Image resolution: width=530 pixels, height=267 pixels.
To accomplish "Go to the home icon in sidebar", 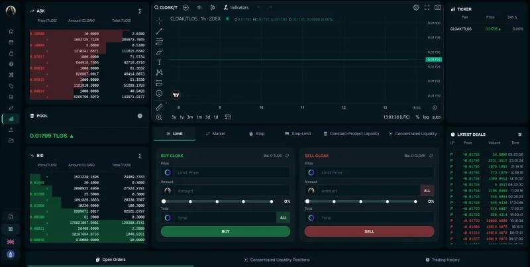I will click(11, 31).
